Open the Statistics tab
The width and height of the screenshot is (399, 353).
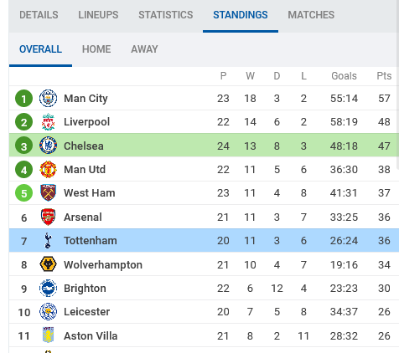[x=166, y=15]
